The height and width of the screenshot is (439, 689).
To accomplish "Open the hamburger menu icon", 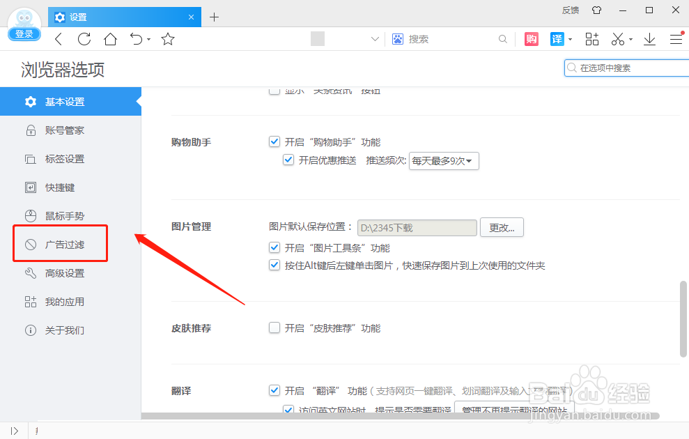I will 676,39.
